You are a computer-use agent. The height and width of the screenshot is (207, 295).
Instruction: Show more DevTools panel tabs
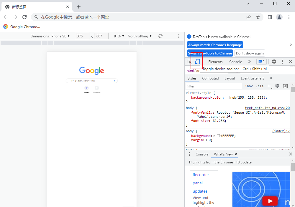(x=249, y=62)
